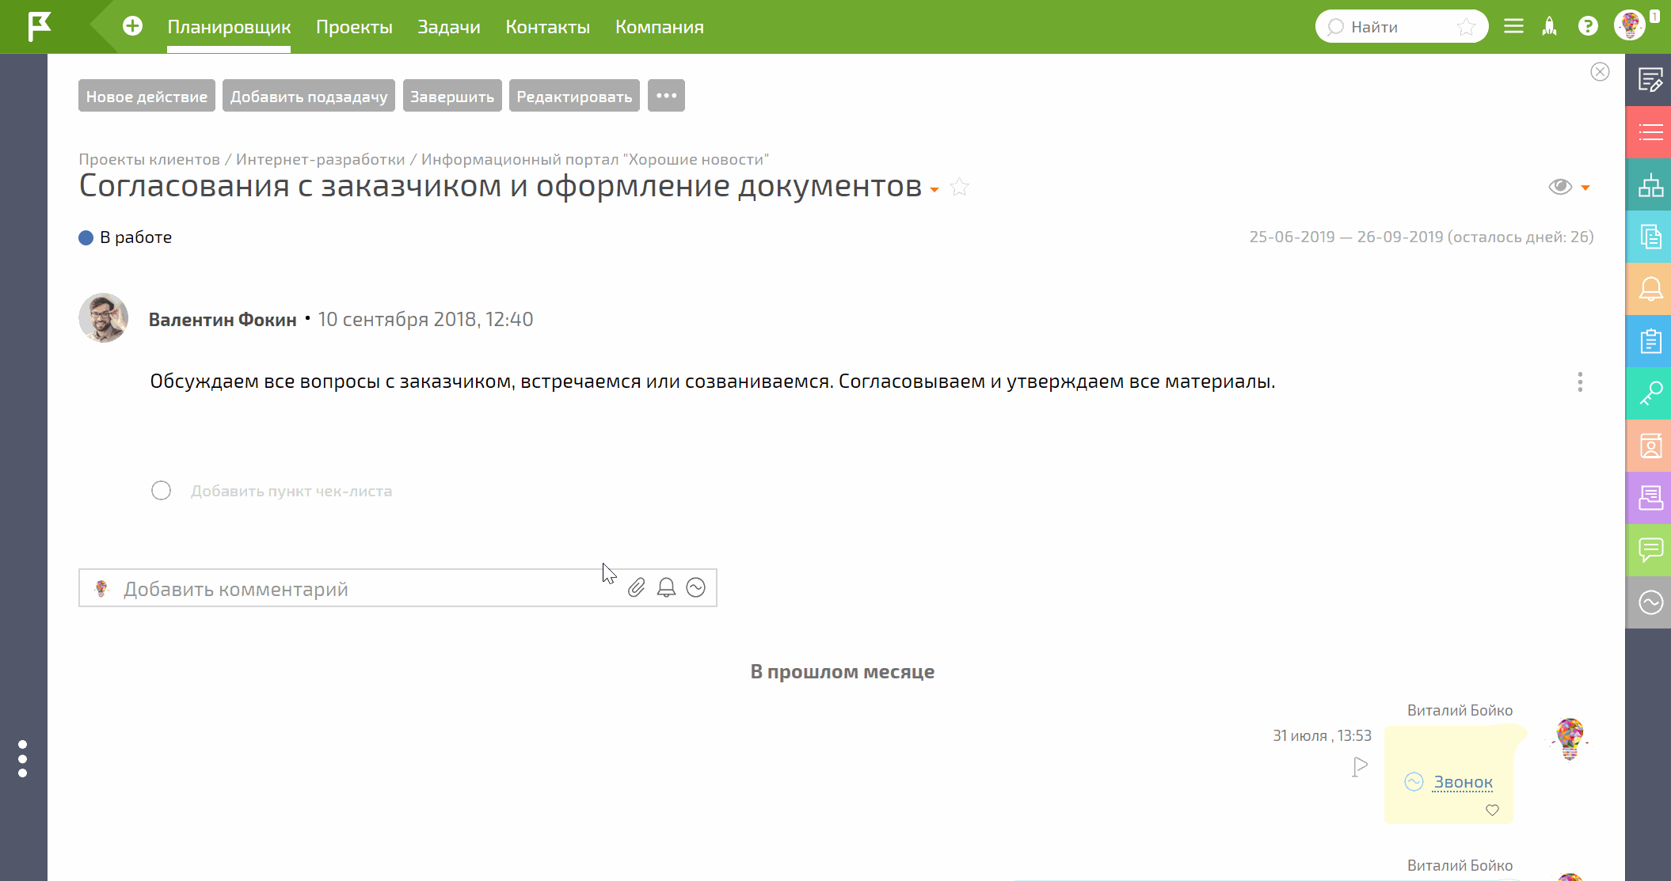Switch to the Проекты menu item
Image resolution: width=1671 pixels, height=881 pixels.
354,26
